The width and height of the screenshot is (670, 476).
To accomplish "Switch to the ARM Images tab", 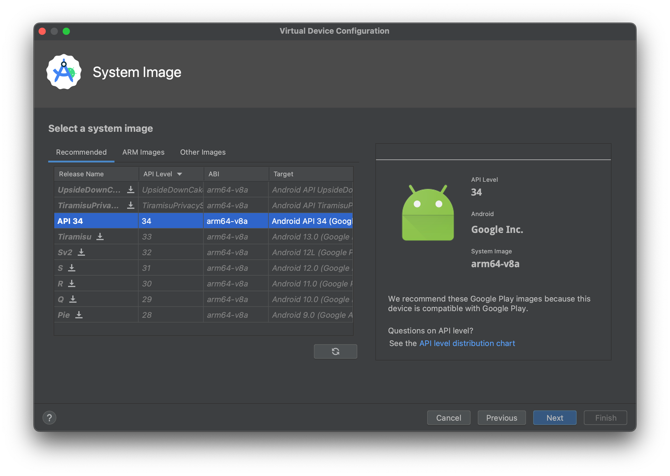I will (143, 152).
